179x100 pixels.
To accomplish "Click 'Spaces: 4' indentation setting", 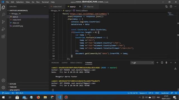I will (143, 93).
